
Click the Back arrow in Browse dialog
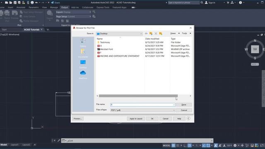pyautogui.click(x=146, y=34)
